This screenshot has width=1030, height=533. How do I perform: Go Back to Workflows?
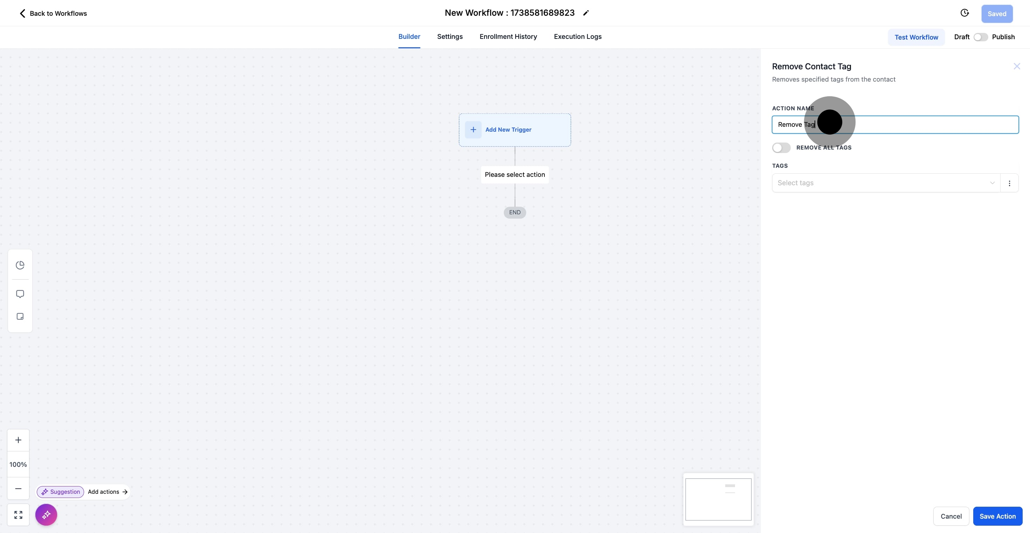click(53, 14)
